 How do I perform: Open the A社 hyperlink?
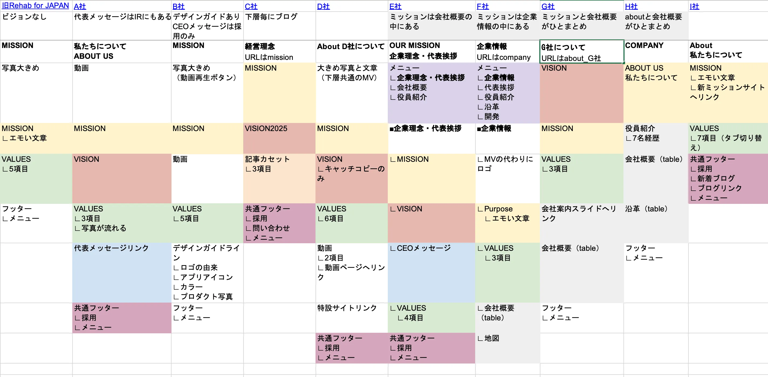click(79, 6)
